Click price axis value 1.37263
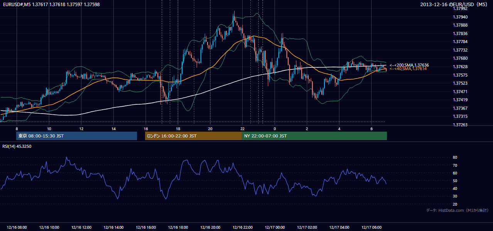This screenshot has height=231, width=493. tap(461, 125)
